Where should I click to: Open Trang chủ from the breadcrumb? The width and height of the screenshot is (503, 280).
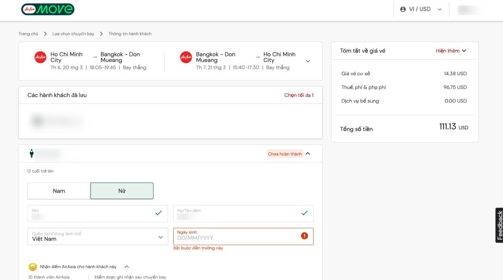click(x=28, y=34)
